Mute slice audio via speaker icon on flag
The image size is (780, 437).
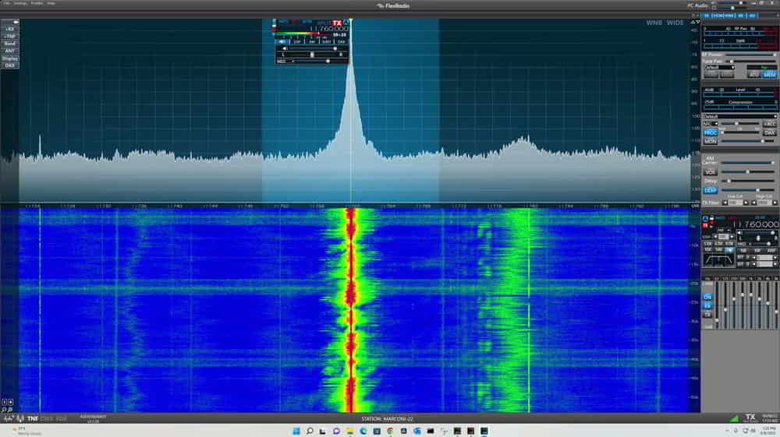(285, 48)
